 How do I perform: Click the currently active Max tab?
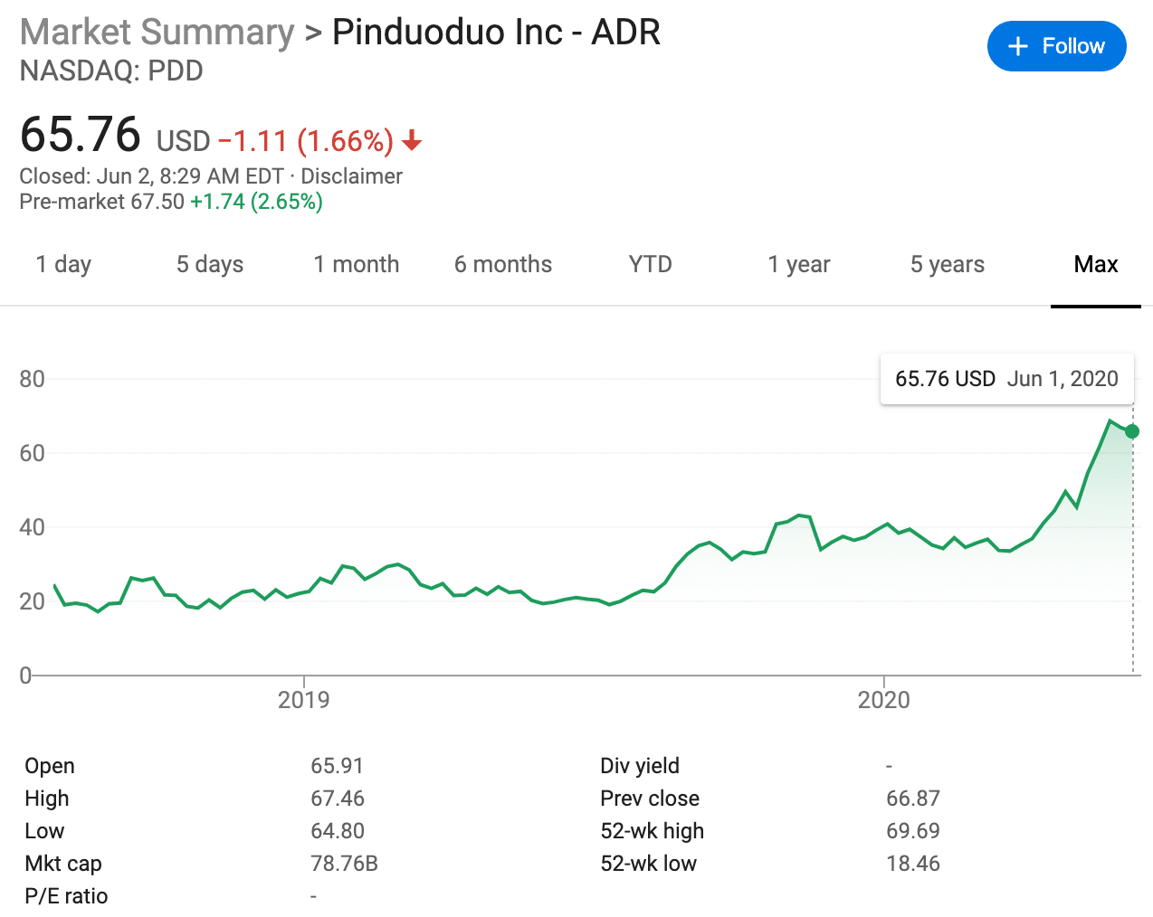pos(1095,264)
